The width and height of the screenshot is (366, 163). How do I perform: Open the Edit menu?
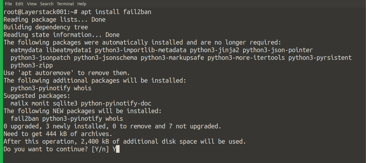point(19,4)
